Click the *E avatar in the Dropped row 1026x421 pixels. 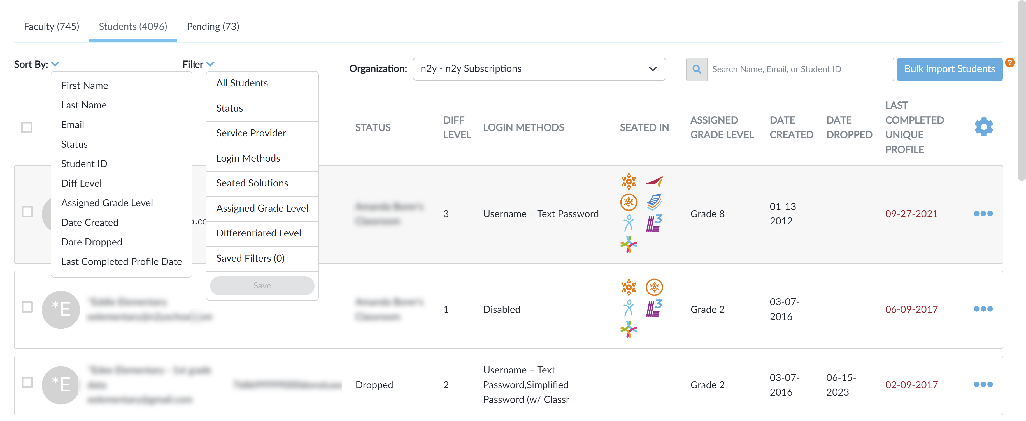pos(61,385)
